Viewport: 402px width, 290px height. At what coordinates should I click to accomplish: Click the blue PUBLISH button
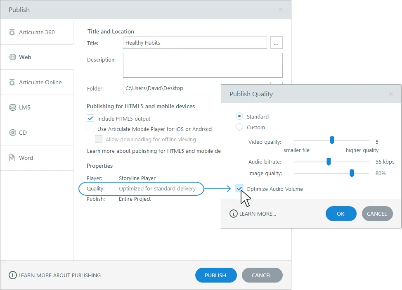[x=215, y=275]
